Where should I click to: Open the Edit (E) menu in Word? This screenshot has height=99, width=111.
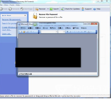coord(30,28)
